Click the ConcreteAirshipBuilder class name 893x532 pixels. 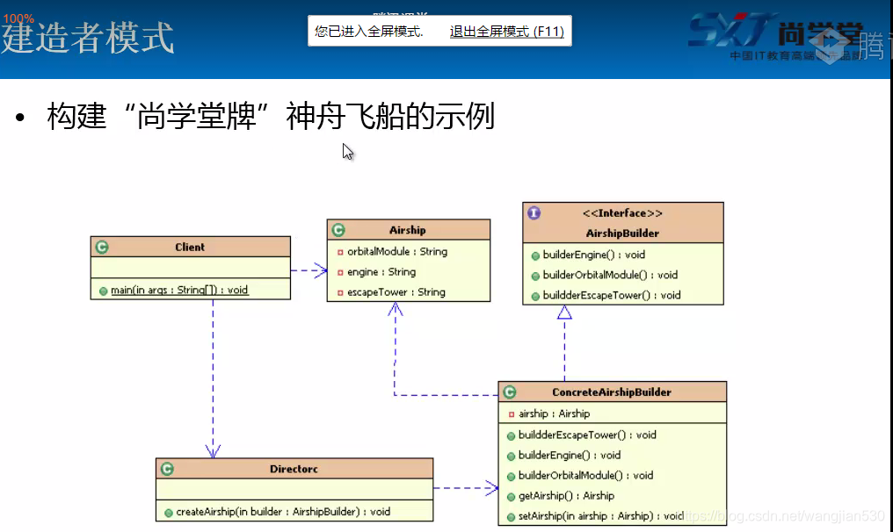(612, 392)
